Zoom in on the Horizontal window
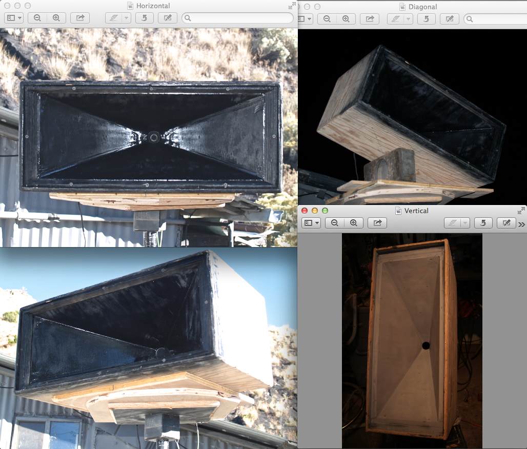 point(56,18)
